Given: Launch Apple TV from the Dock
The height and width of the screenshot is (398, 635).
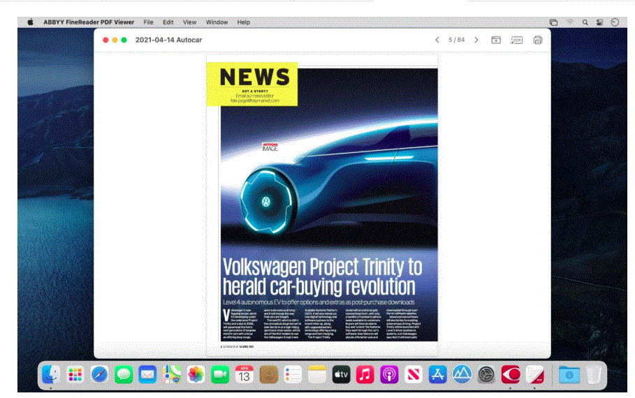Looking at the screenshot, I should coord(341,374).
